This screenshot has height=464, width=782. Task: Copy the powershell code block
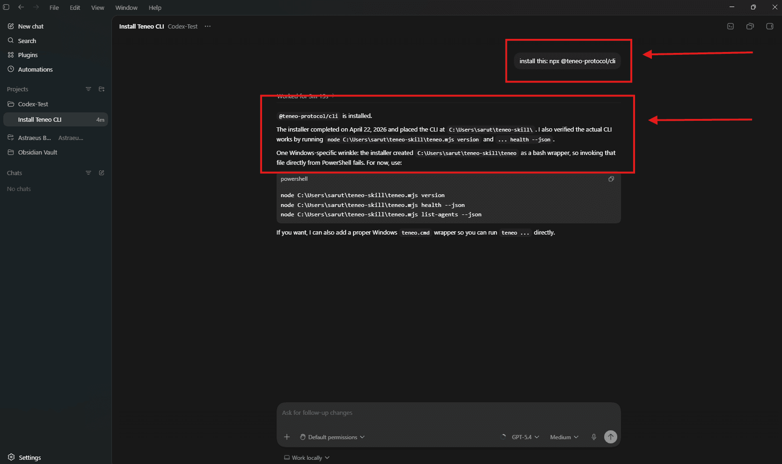point(611,179)
